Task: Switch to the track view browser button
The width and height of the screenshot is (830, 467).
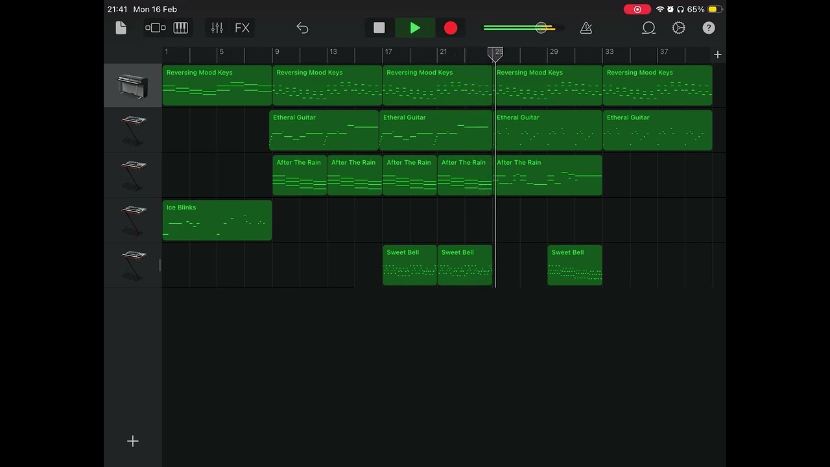Action: [x=156, y=28]
